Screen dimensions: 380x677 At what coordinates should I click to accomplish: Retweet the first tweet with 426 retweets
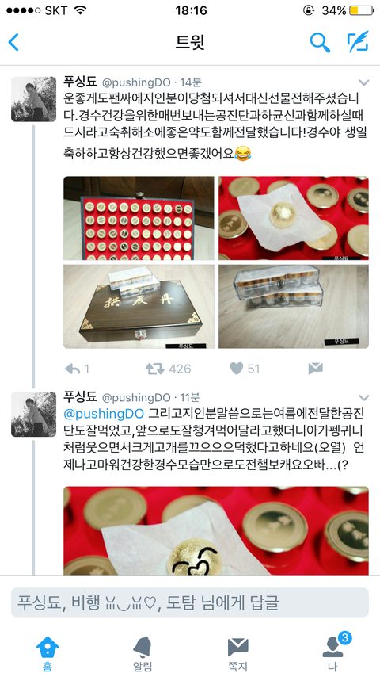click(x=155, y=369)
